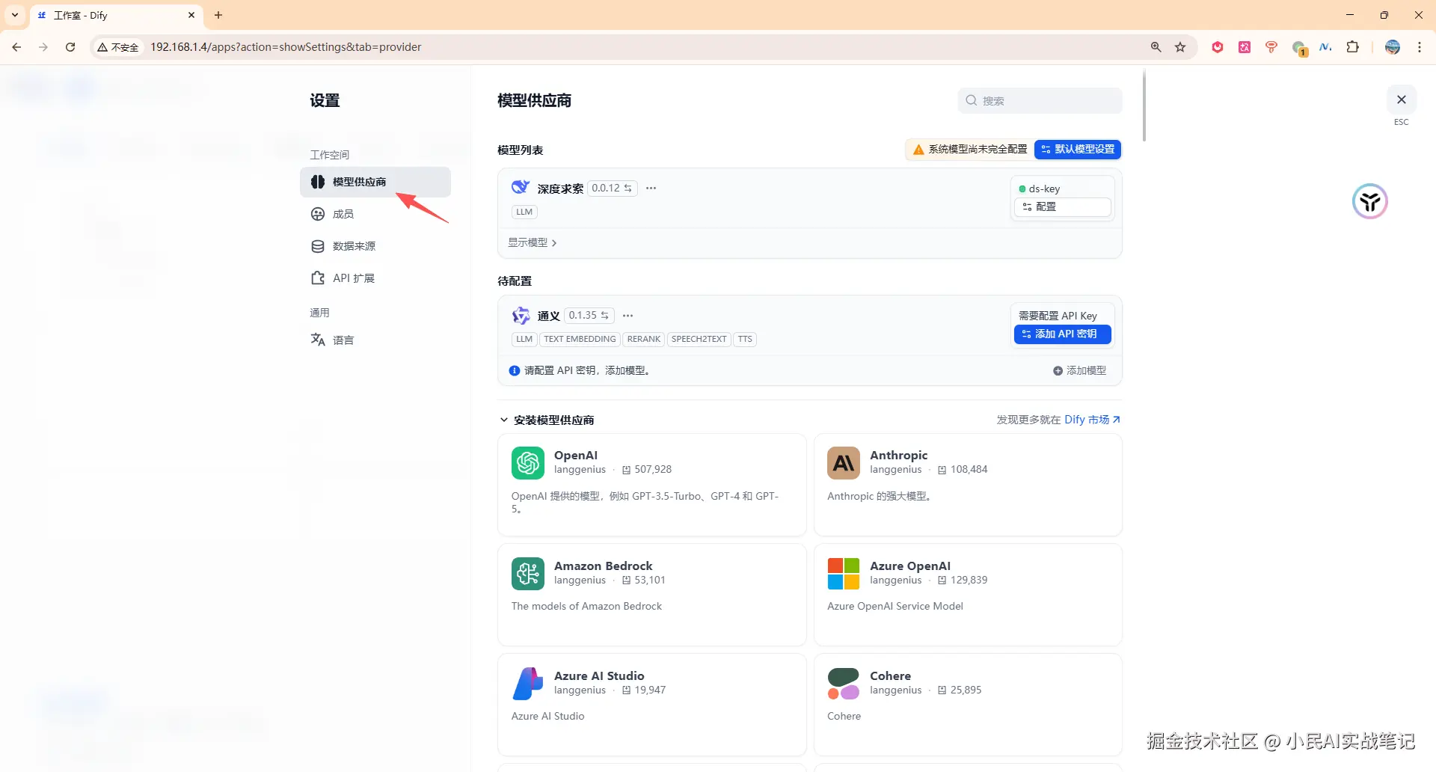The image size is (1436, 772).
Task: Click 配置 for the ds-key credential
Action: pyautogui.click(x=1062, y=207)
